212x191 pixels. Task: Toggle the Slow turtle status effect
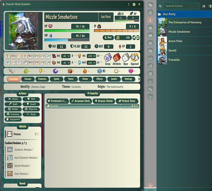click(13, 56)
